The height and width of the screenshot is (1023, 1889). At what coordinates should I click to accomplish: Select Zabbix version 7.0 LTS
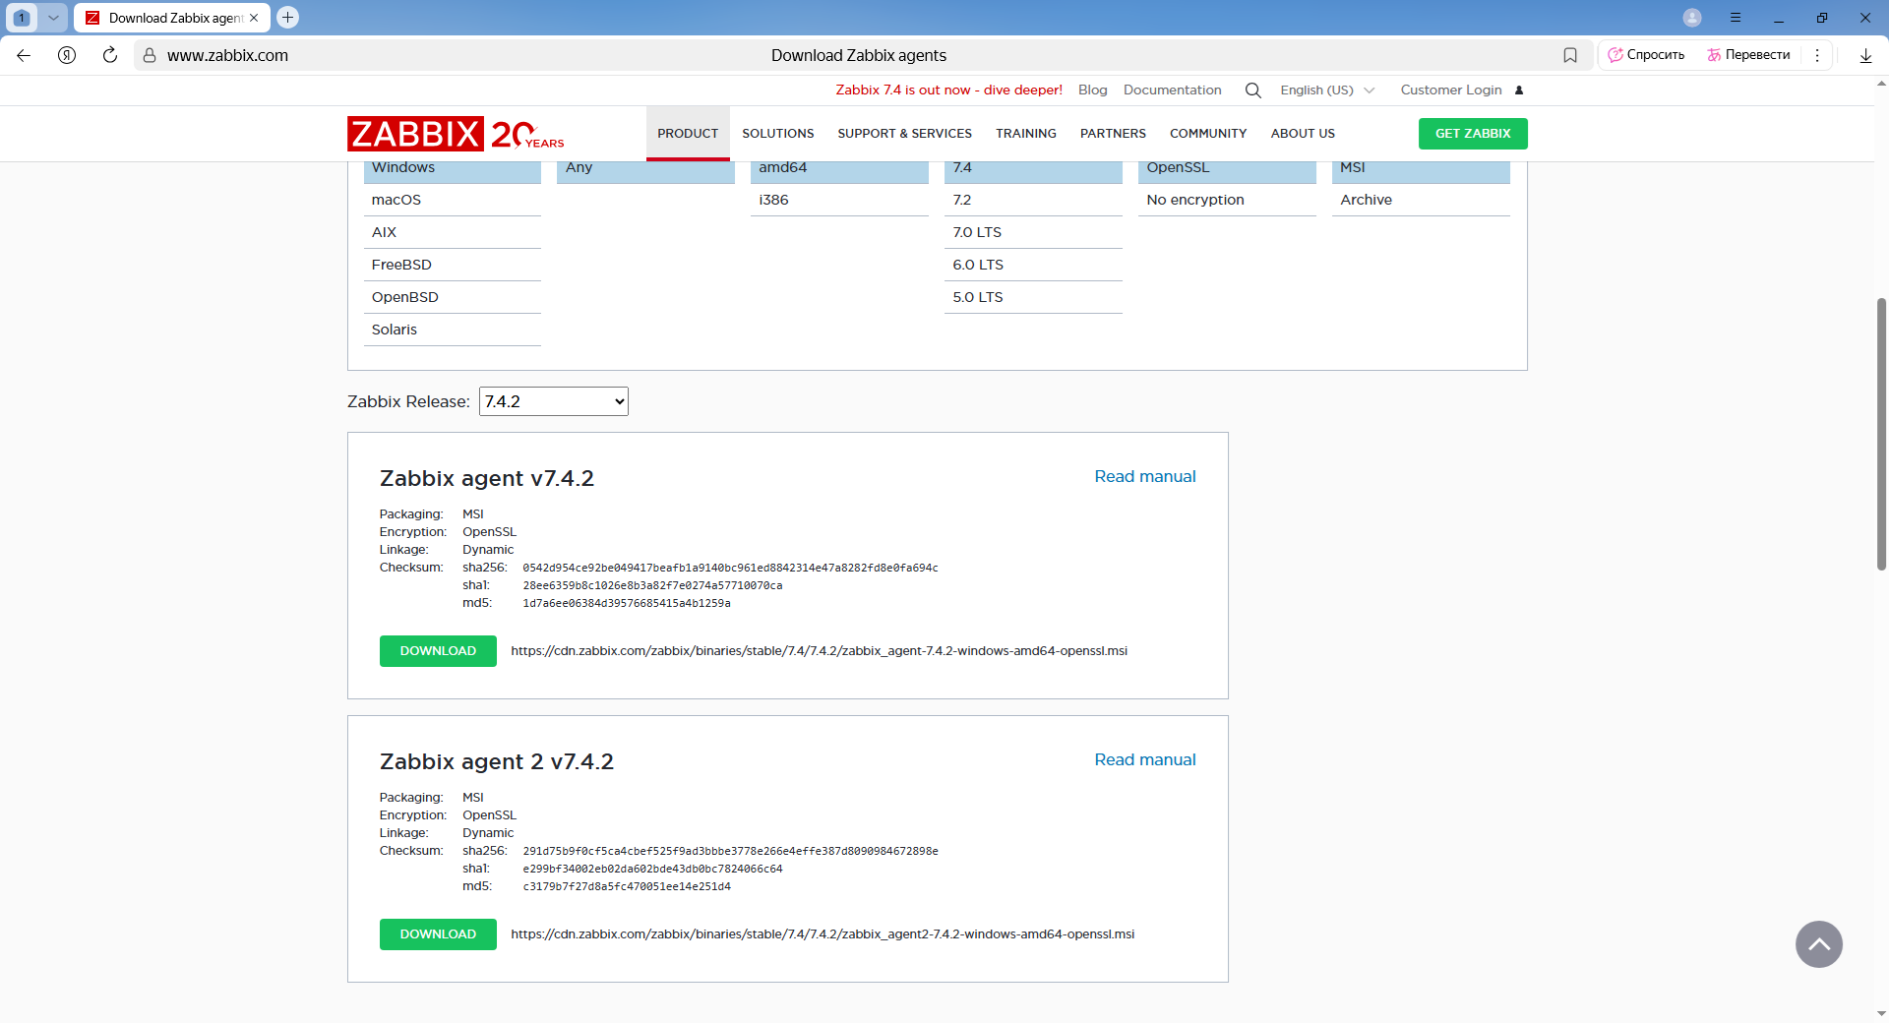[x=1033, y=232]
